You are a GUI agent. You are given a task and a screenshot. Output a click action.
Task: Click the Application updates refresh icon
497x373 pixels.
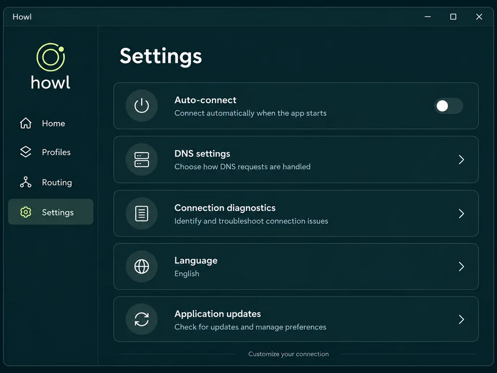tap(142, 319)
